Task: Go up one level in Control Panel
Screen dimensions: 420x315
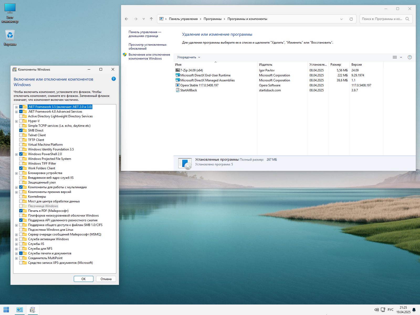Action: (151, 19)
